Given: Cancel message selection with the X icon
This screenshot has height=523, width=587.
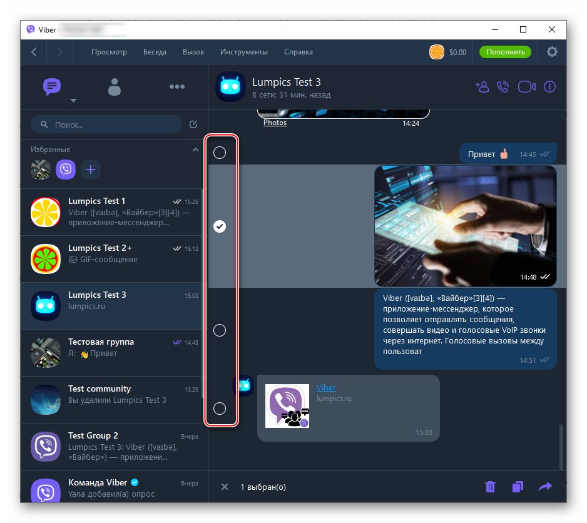Looking at the screenshot, I should 225,487.
